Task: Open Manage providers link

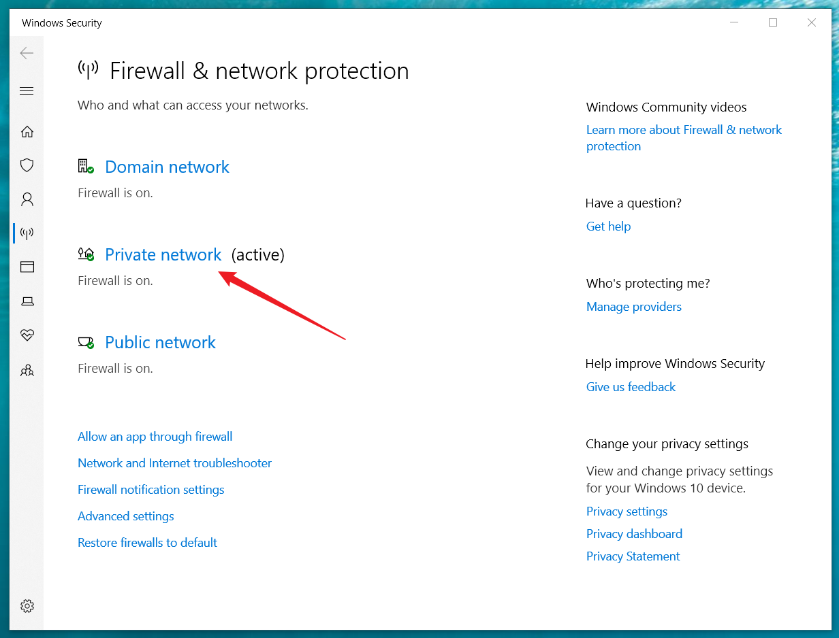Action: pos(634,307)
